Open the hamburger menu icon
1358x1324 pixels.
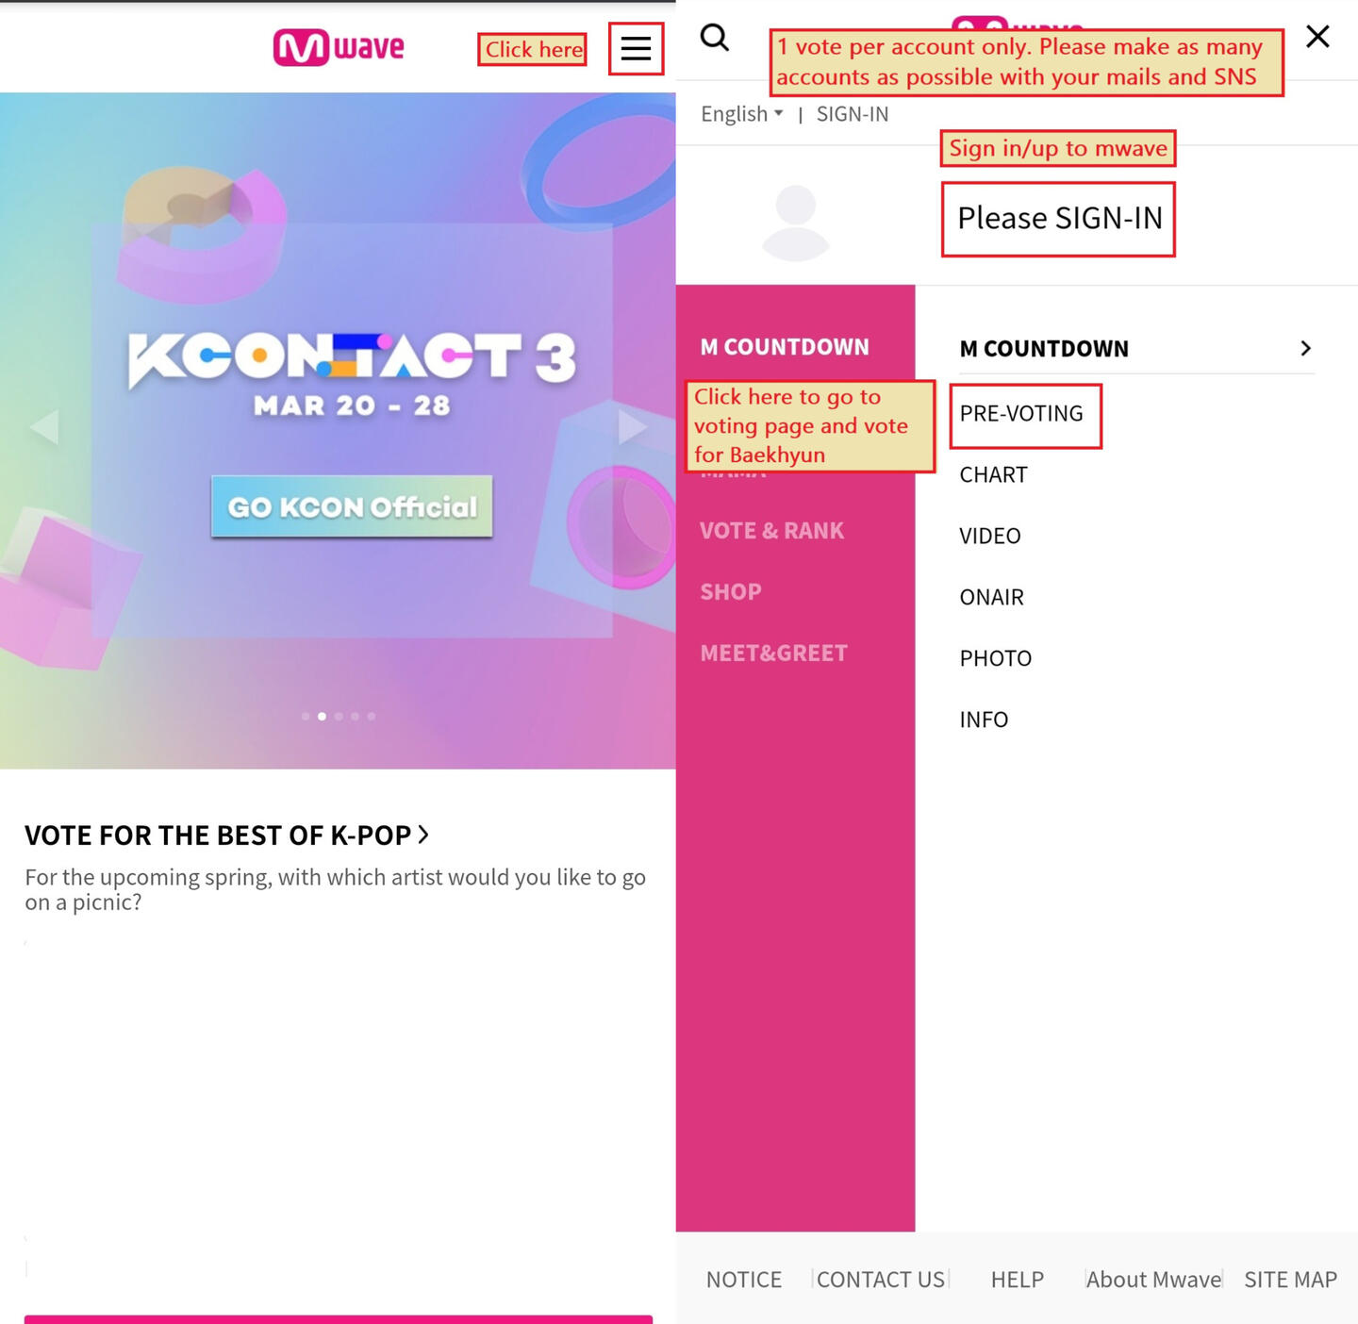coord(636,48)
